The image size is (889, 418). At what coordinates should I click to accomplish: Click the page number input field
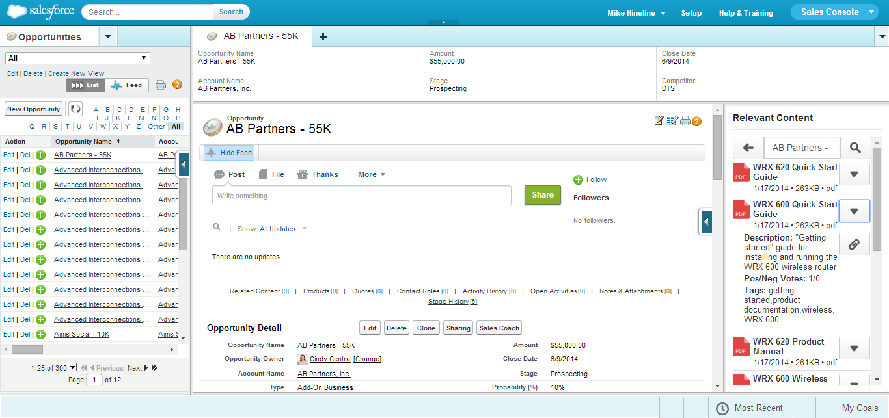[94, 380]
